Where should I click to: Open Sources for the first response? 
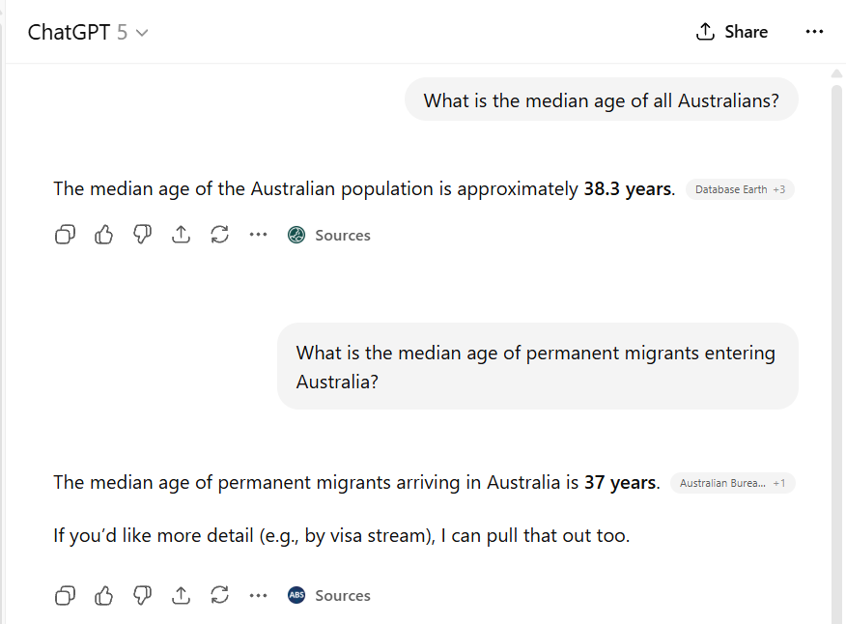[329, 235]
